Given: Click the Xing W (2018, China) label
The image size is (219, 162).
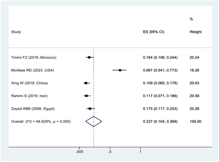Looking at the screenshot, I should (x=29, y=83).
